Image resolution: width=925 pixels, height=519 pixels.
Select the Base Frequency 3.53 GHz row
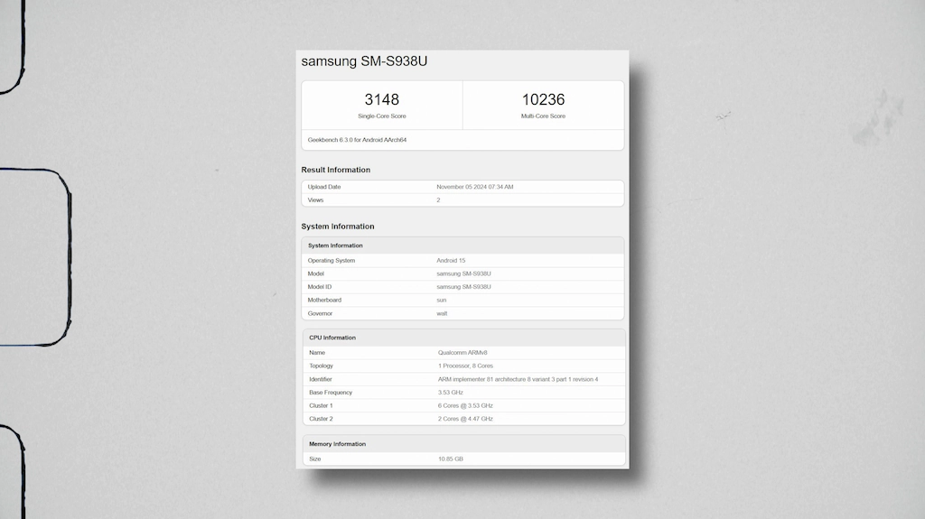(x=463, y=393)
